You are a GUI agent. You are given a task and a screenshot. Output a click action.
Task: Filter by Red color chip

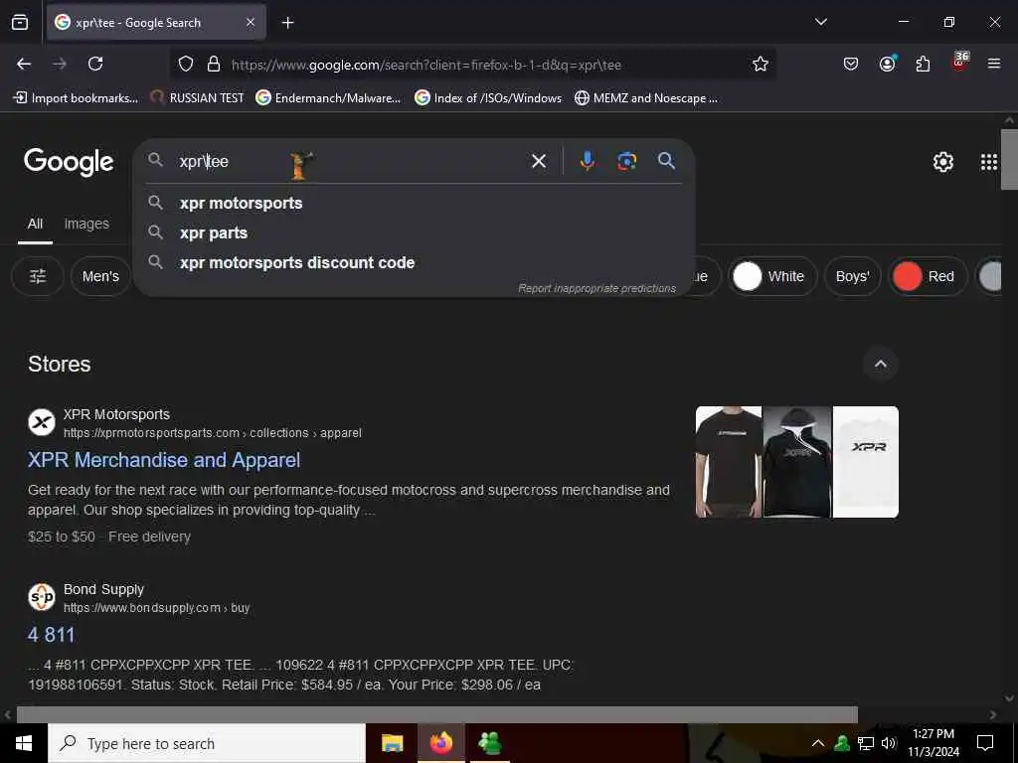(x=928, y=276)
